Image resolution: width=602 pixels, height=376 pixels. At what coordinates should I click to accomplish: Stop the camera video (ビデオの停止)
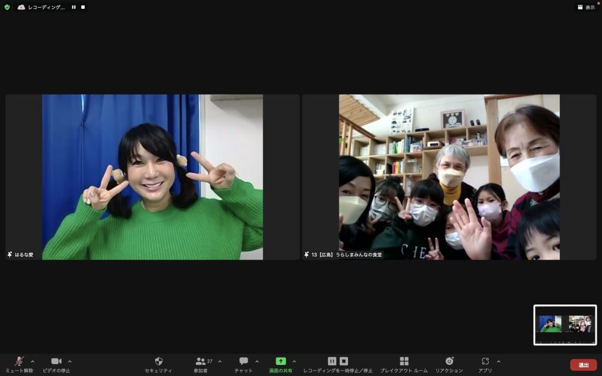56,361
